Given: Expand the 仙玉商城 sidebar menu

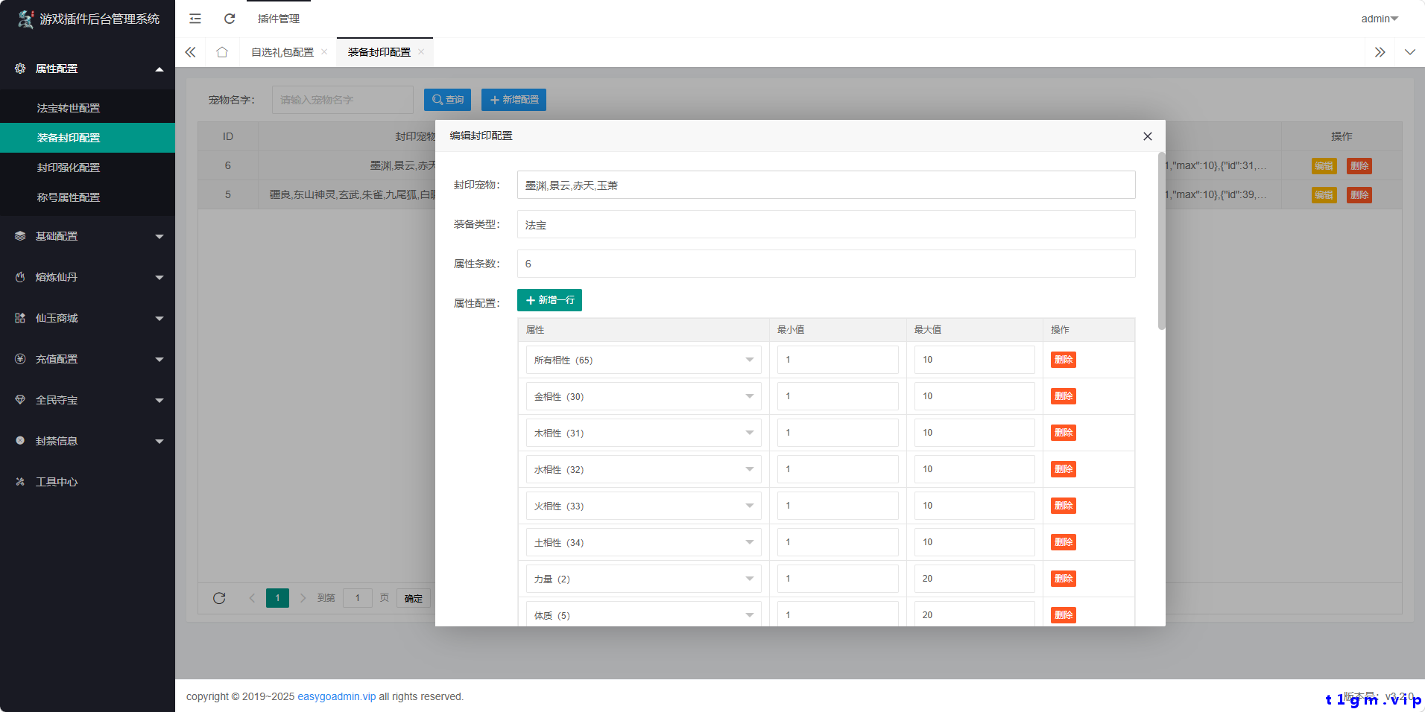Looking at the screenshot, I should tap(87, 318).
